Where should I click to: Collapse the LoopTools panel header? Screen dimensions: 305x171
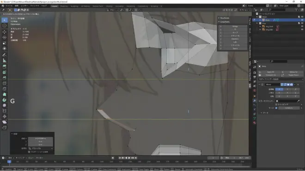[x=225, y=22]
